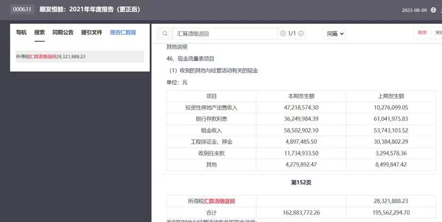Click the value 4,279,892.47
This screenshot has width=442, height=222.
point(301,165)
